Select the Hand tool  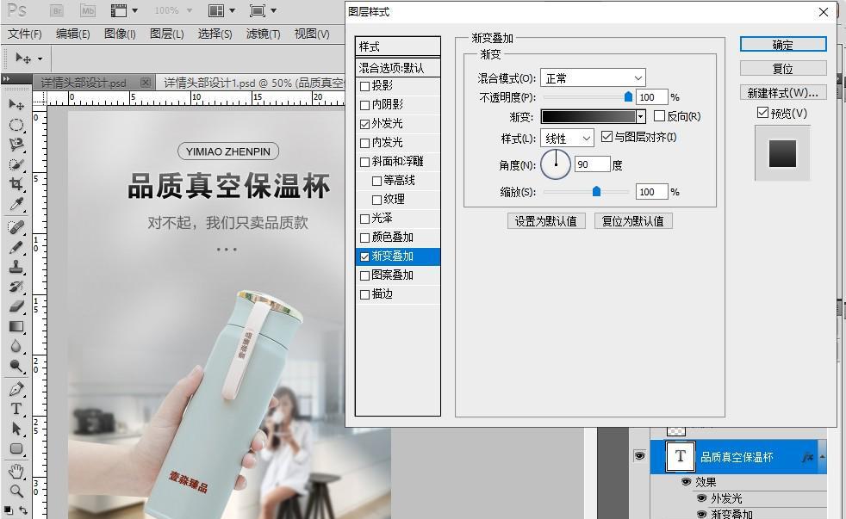pyautogui.click(x=16, y=471)
